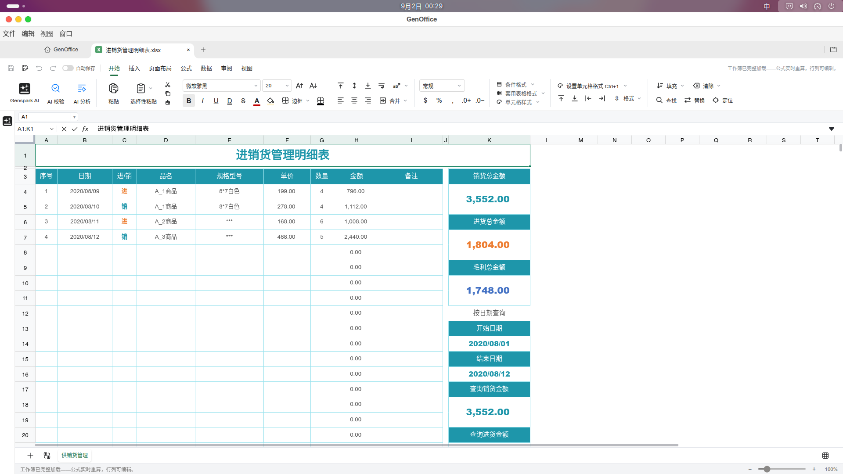
Task: Toggle text wrap icon
Action: click(382, 86)
